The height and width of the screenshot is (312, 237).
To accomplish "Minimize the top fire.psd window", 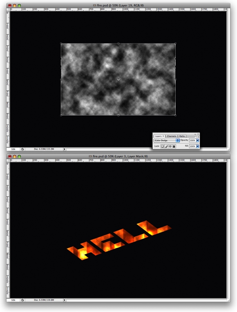I will click(x=14, y=6).
